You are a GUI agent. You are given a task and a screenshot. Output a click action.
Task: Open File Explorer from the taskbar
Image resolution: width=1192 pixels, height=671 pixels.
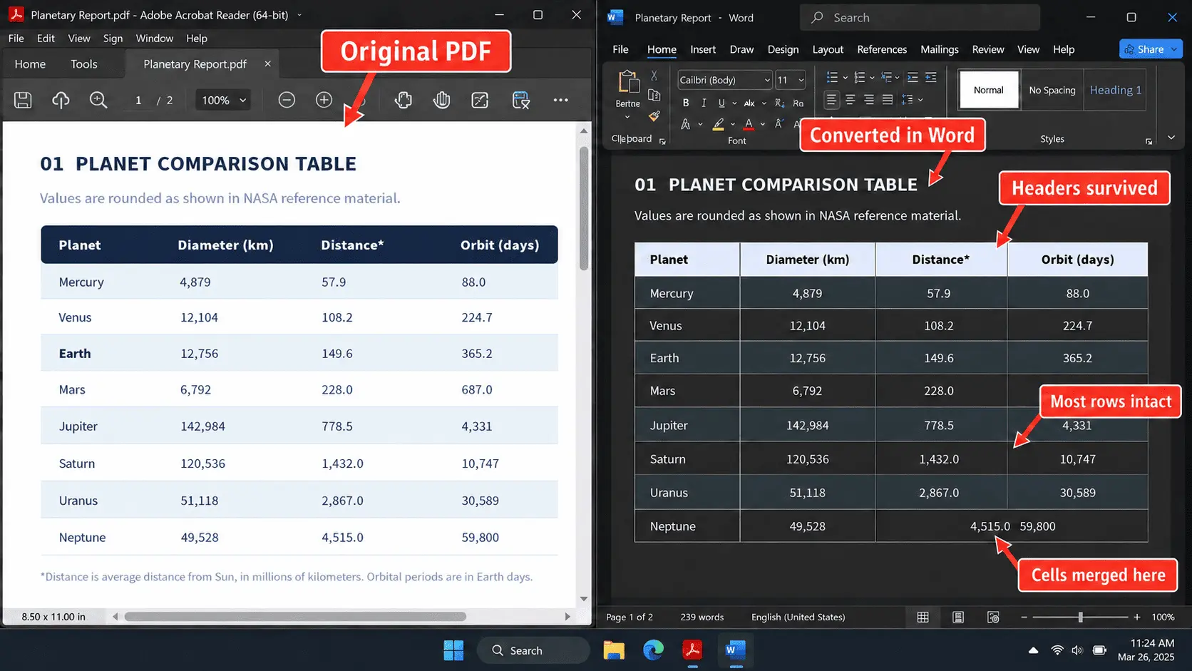(614, 650)
